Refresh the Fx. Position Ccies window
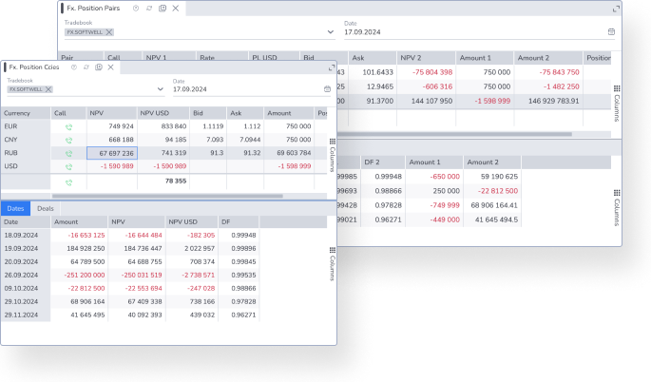 (x=86, y=67)
